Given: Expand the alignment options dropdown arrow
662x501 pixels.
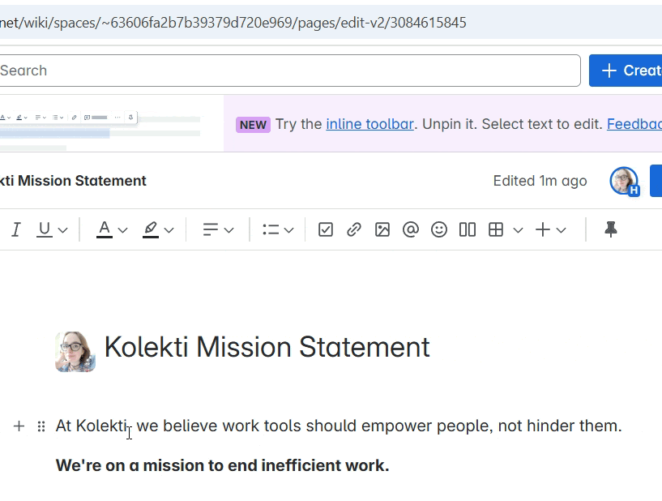Looking at the screenshot, I should point(228,230).
